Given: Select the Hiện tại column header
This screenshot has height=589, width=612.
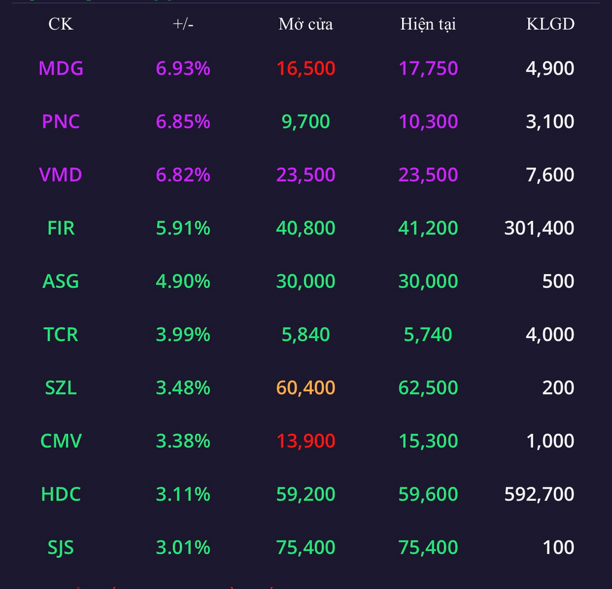Looking at the screenshot, I should [x=428, y=24].
